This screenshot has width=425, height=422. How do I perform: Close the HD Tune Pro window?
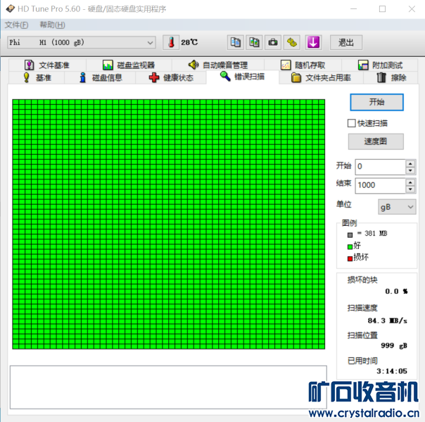[412, 9]
